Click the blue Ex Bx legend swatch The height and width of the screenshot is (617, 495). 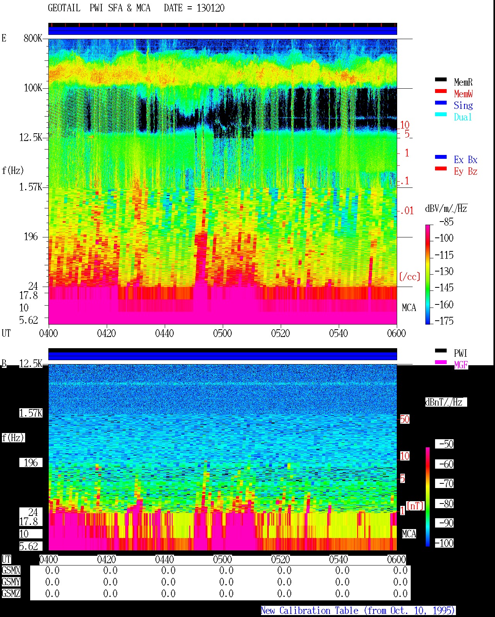[x=441, y=157]
